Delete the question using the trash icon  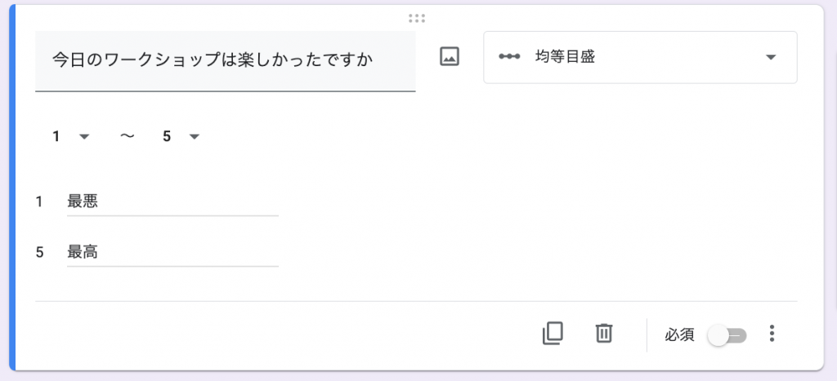pyautogui.click(x=604, y=334)
